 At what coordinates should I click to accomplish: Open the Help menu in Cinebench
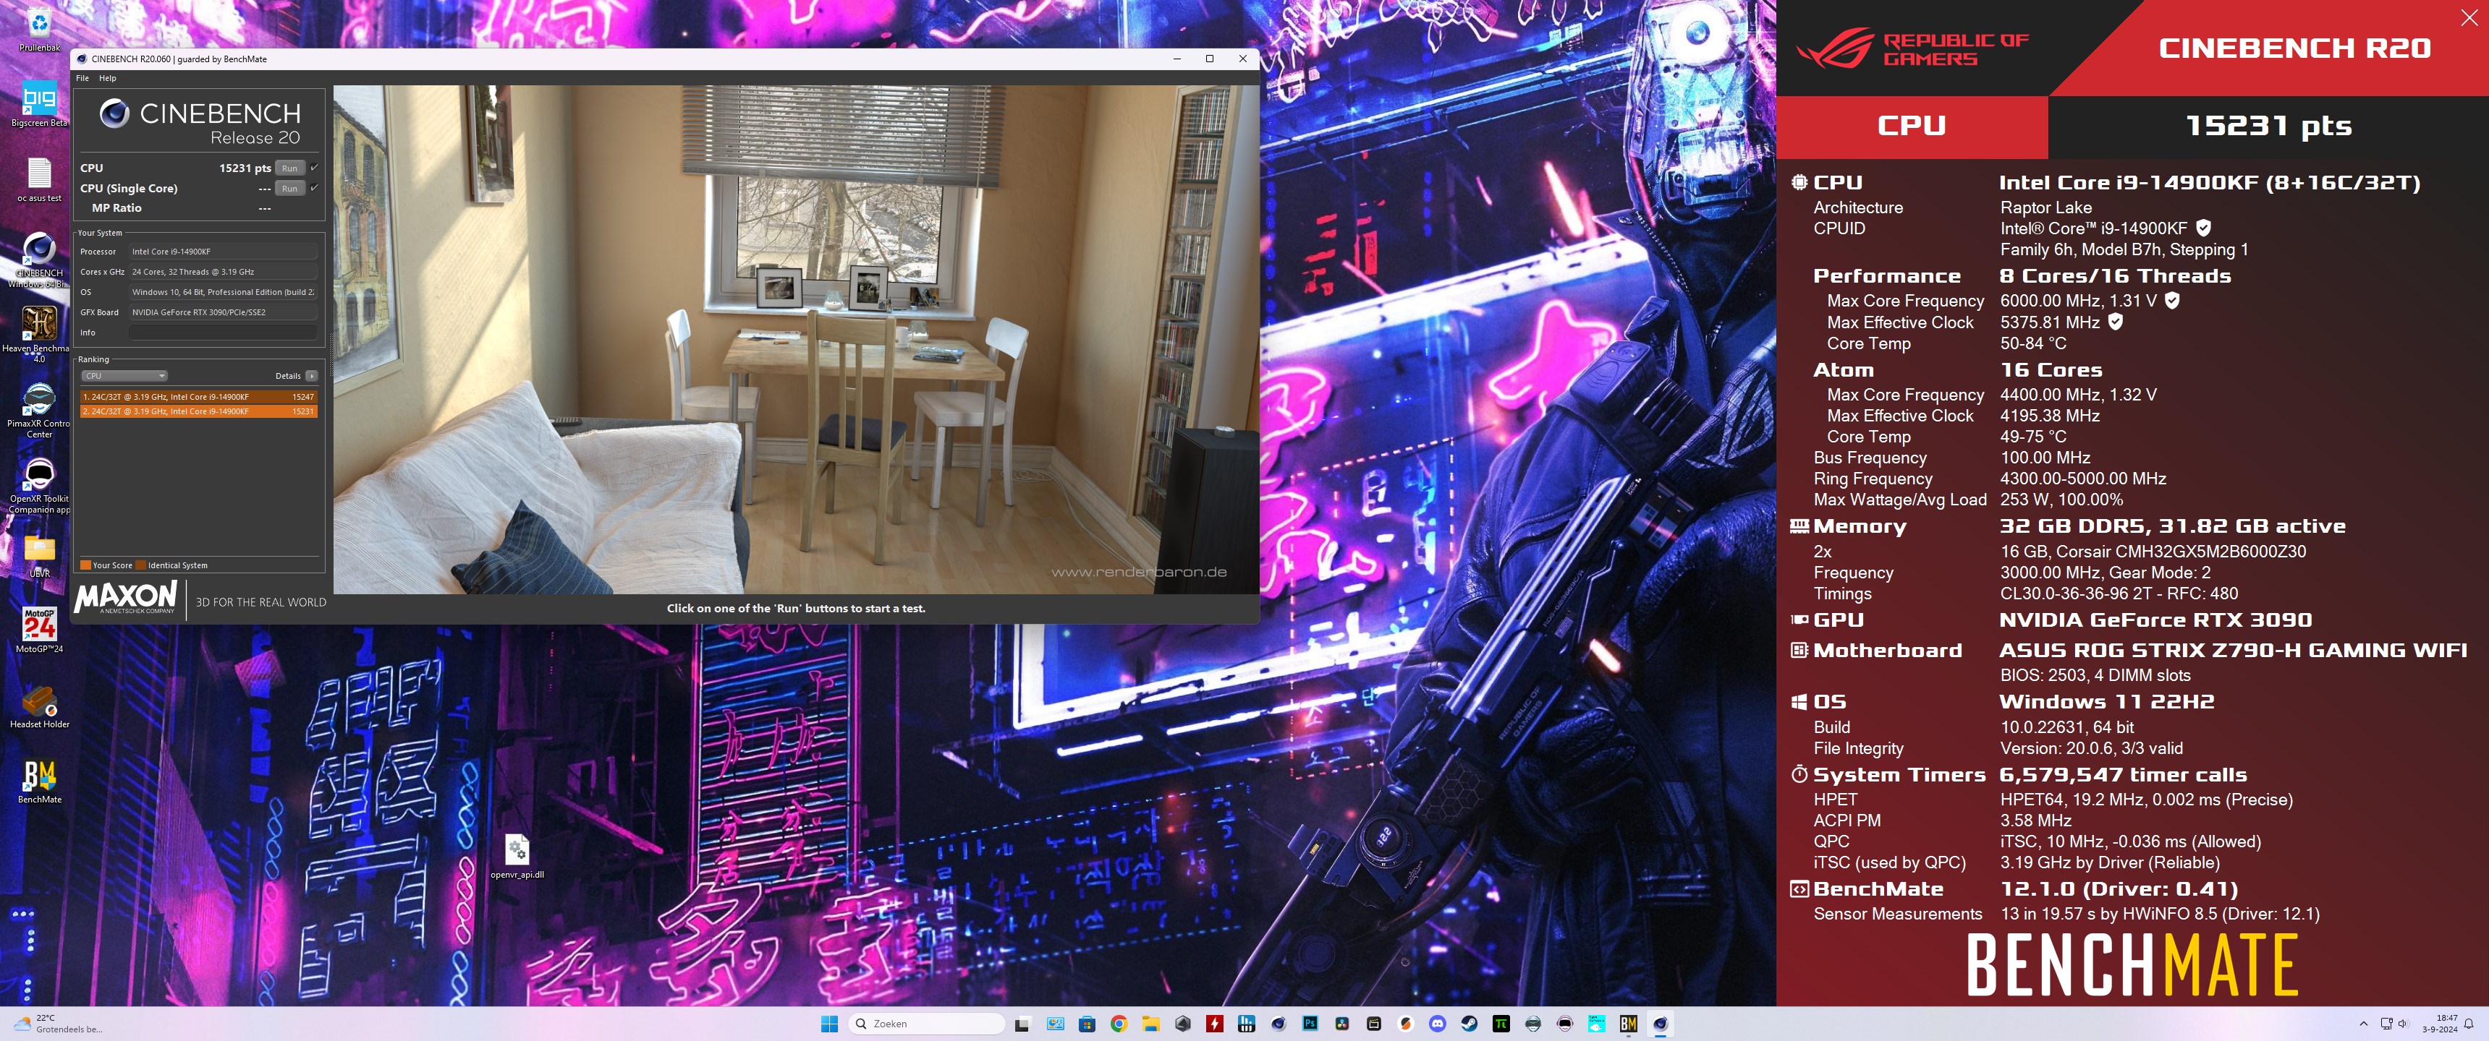click(107, 78)
